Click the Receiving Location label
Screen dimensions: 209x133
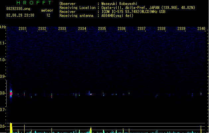pyautogui.click(x=77, y=8)
